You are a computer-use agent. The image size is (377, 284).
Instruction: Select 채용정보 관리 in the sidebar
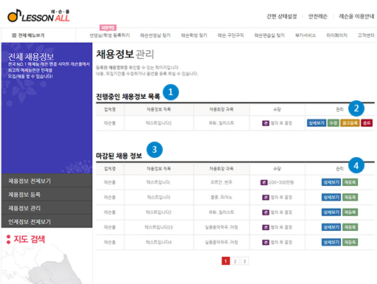[47, 208]
